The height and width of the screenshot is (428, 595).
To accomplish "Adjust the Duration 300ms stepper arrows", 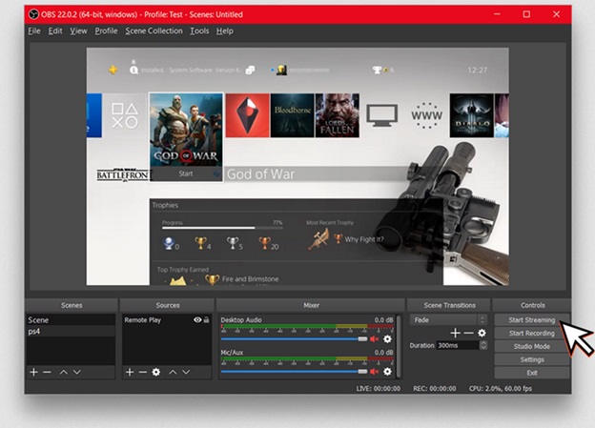I will point(483,346).
